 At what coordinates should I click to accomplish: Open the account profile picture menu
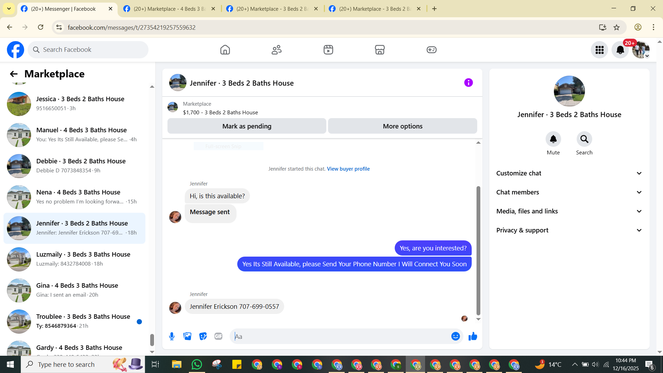click(x=641, y=50)
